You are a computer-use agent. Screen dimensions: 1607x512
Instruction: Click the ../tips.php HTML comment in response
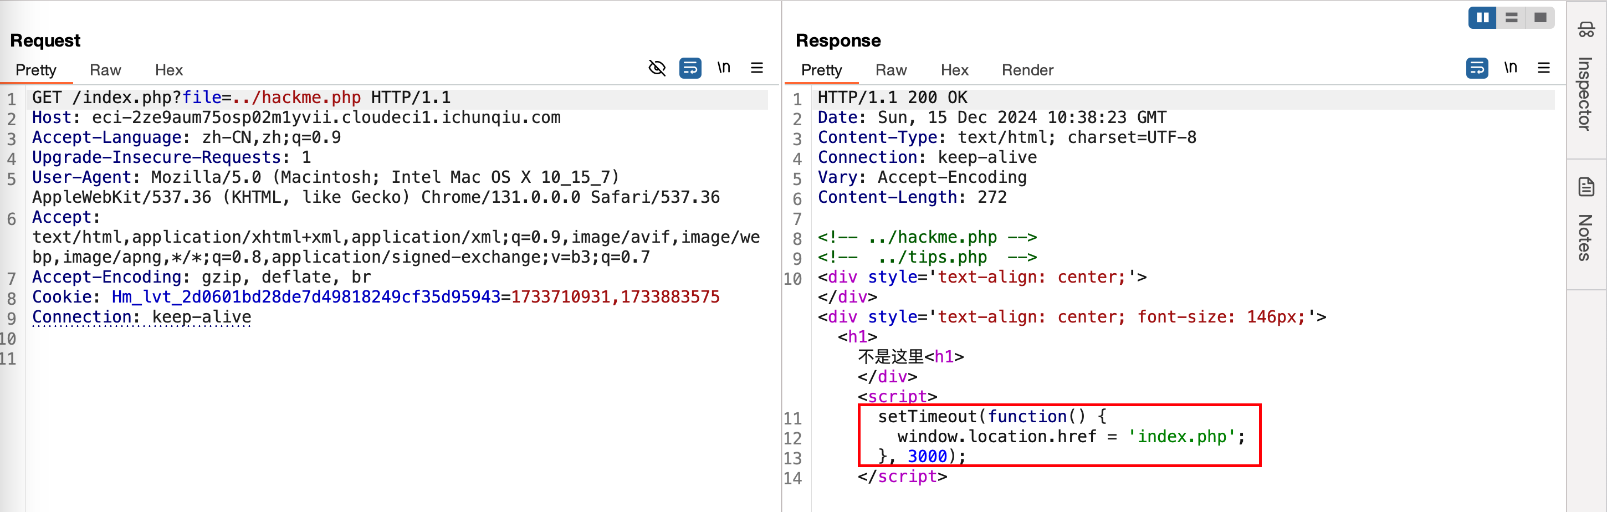927,258
